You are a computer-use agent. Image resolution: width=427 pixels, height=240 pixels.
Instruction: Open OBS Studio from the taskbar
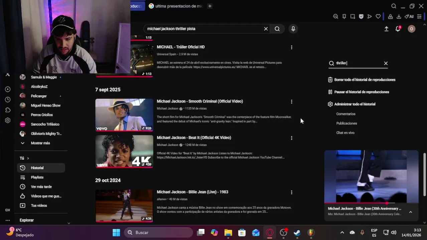tap(283, 233)
